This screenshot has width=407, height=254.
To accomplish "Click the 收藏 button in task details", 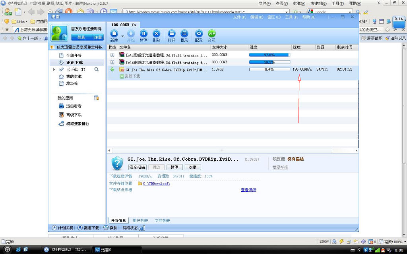I will pyautogui.click(x=193, y=167).
